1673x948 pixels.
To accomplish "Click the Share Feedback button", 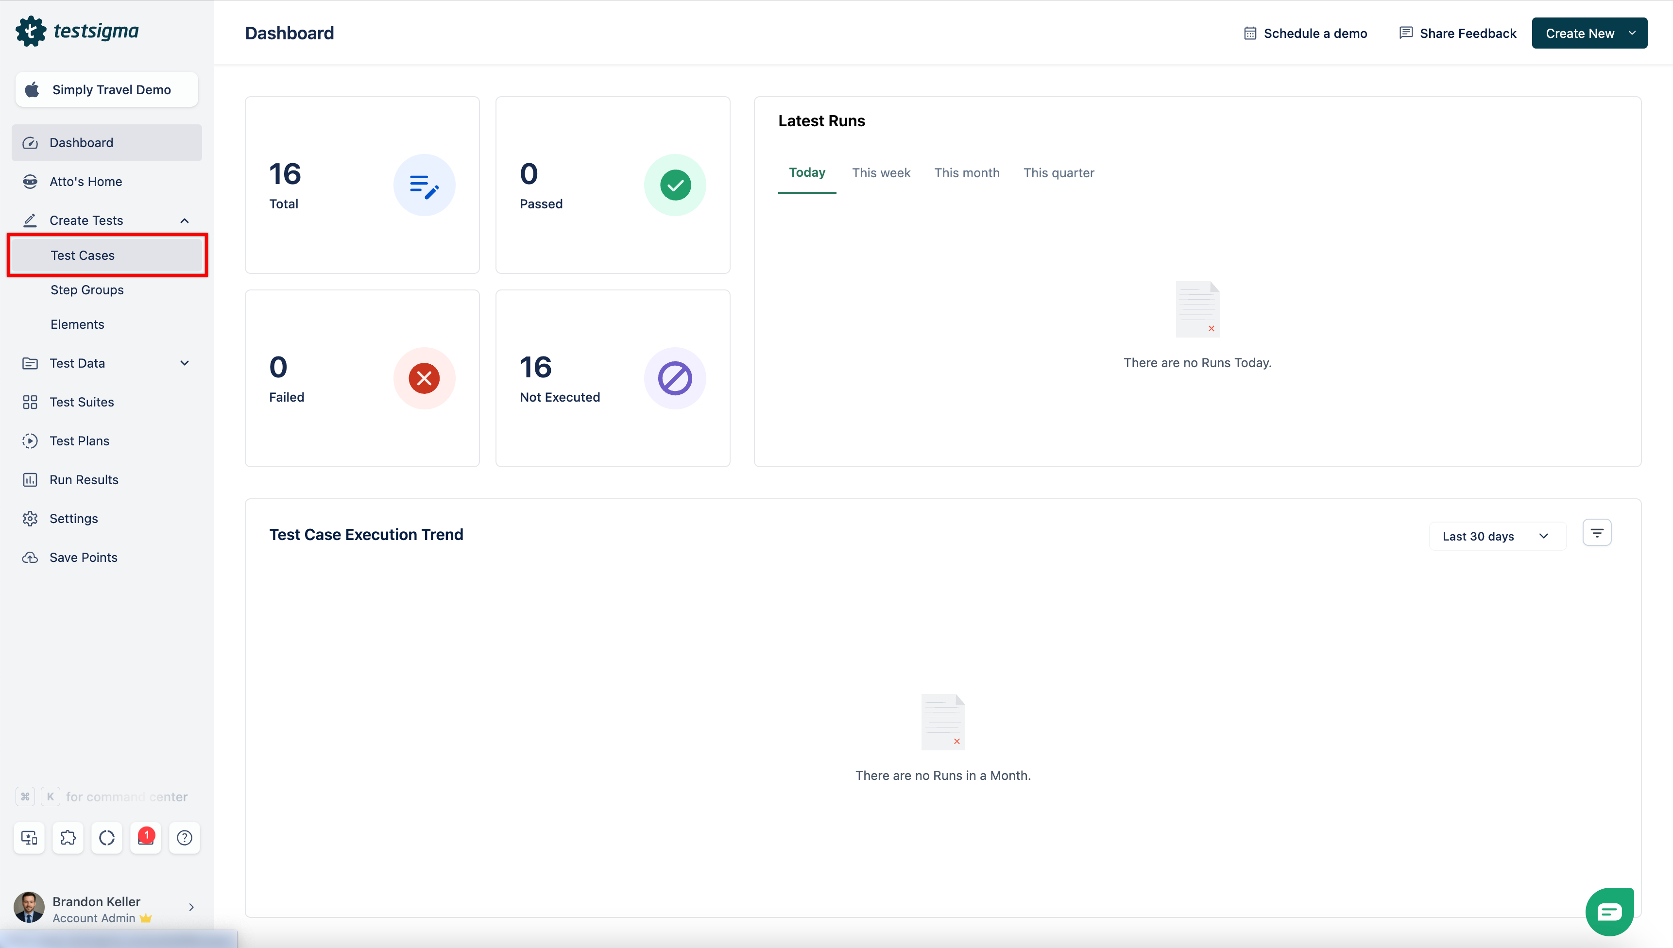I will 1457,33.
